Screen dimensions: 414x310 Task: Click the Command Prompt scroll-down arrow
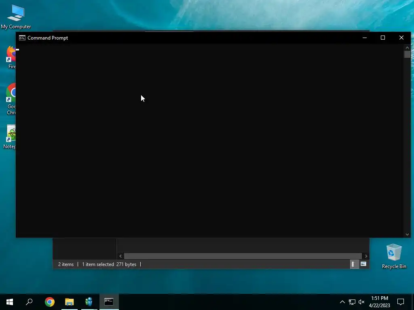coord(407,235)
